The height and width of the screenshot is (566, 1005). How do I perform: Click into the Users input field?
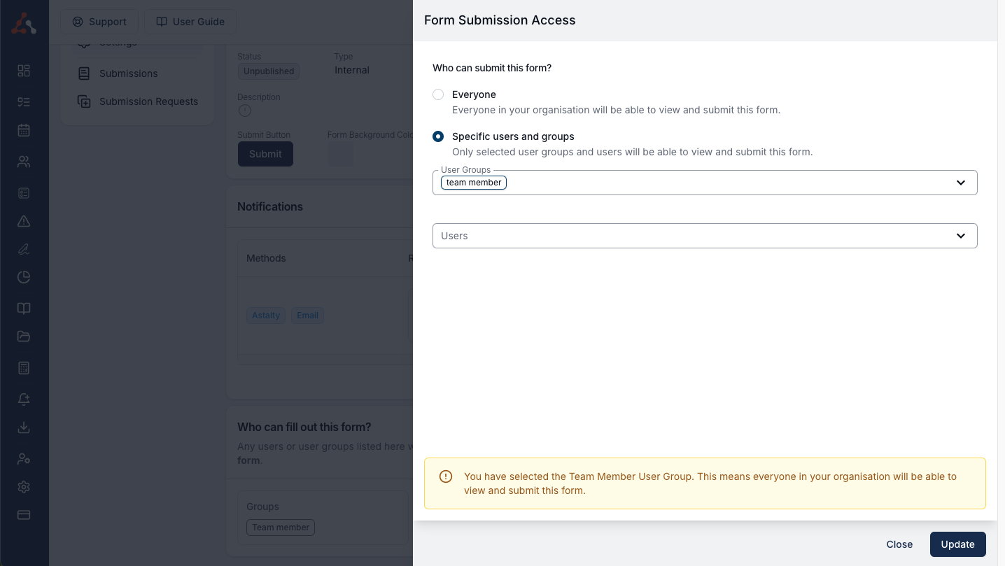click(x=686, y=236)
